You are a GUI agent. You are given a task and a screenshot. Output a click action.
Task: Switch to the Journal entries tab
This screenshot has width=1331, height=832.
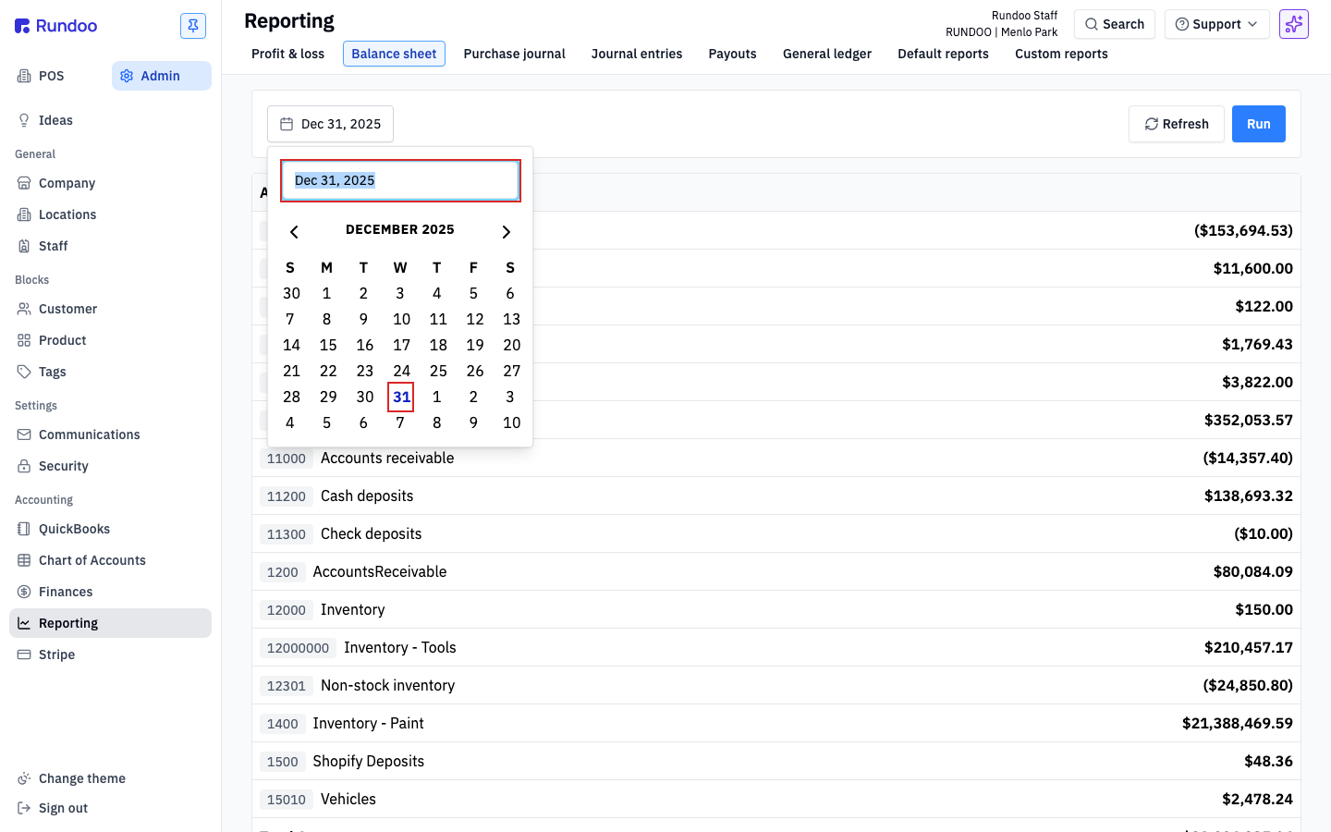pos(637,54)
